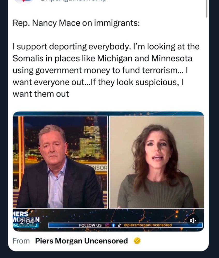Play the embedded video clip
The height and width of the screenshot is (258, 219).
[x=108, y=172]
